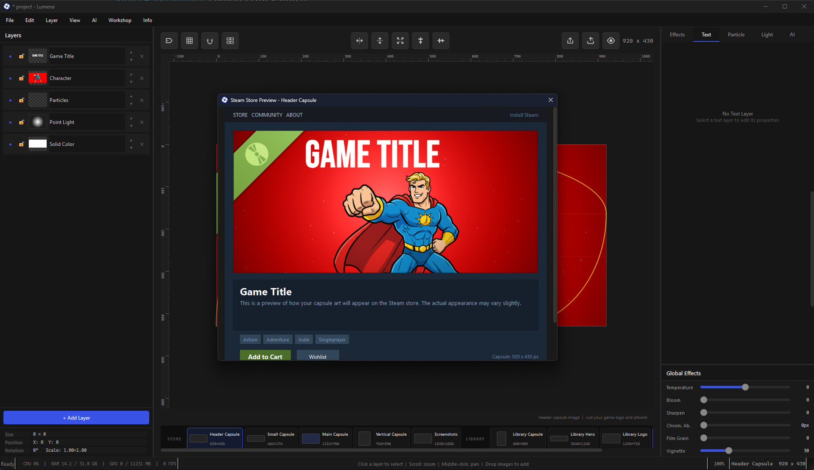Viewport: 814px width, 470px height.
Task: Click the center vertically alignment icon
Action: tap(379, 40)
